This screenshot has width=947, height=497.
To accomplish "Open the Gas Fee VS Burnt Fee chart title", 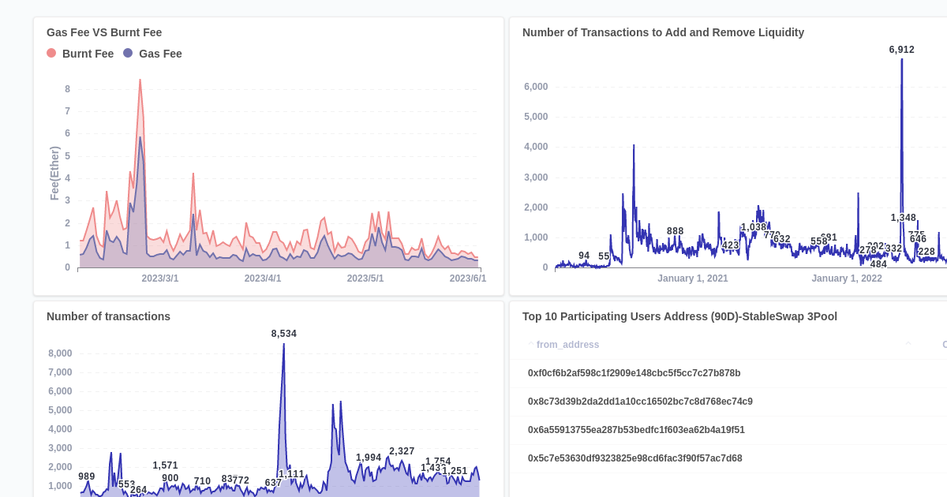I will coord(104,32).
